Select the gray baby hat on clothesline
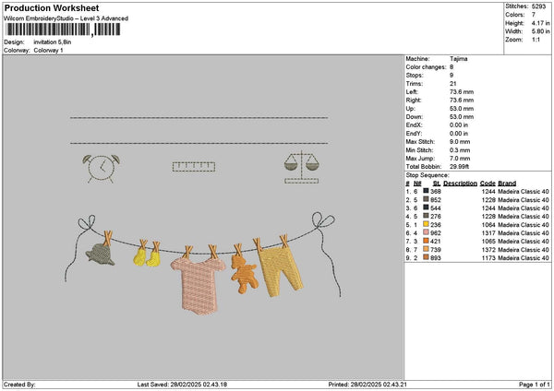The height and width of the screenshot is (391, 554). [100, 255]
